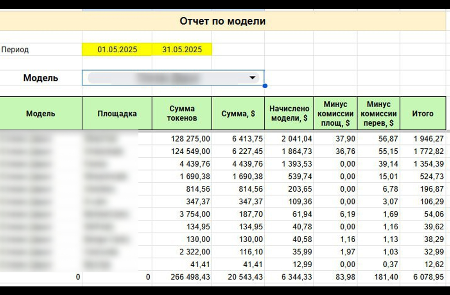Select transfer commission cell 39,14
Viewport: 450px width, 295px height.
[378, 164]
